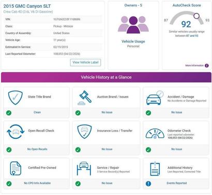The image size is (212, 195).
Task: Select the AutoCheck score gauge marker
Action: (196, 16)
